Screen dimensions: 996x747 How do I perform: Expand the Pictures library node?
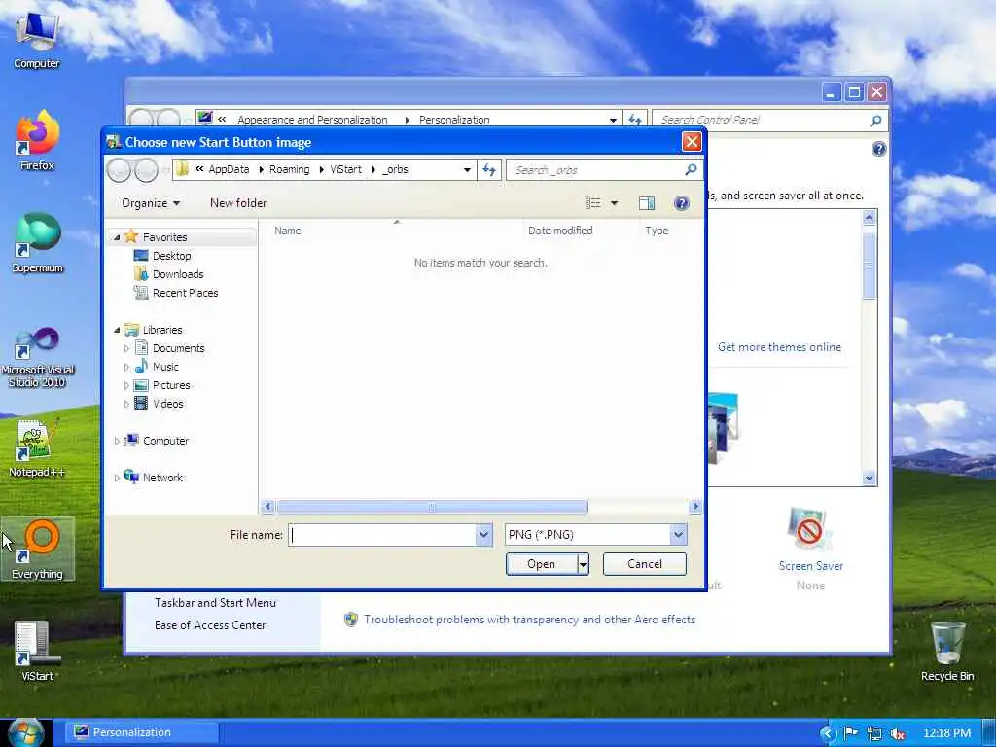point(126,385)
